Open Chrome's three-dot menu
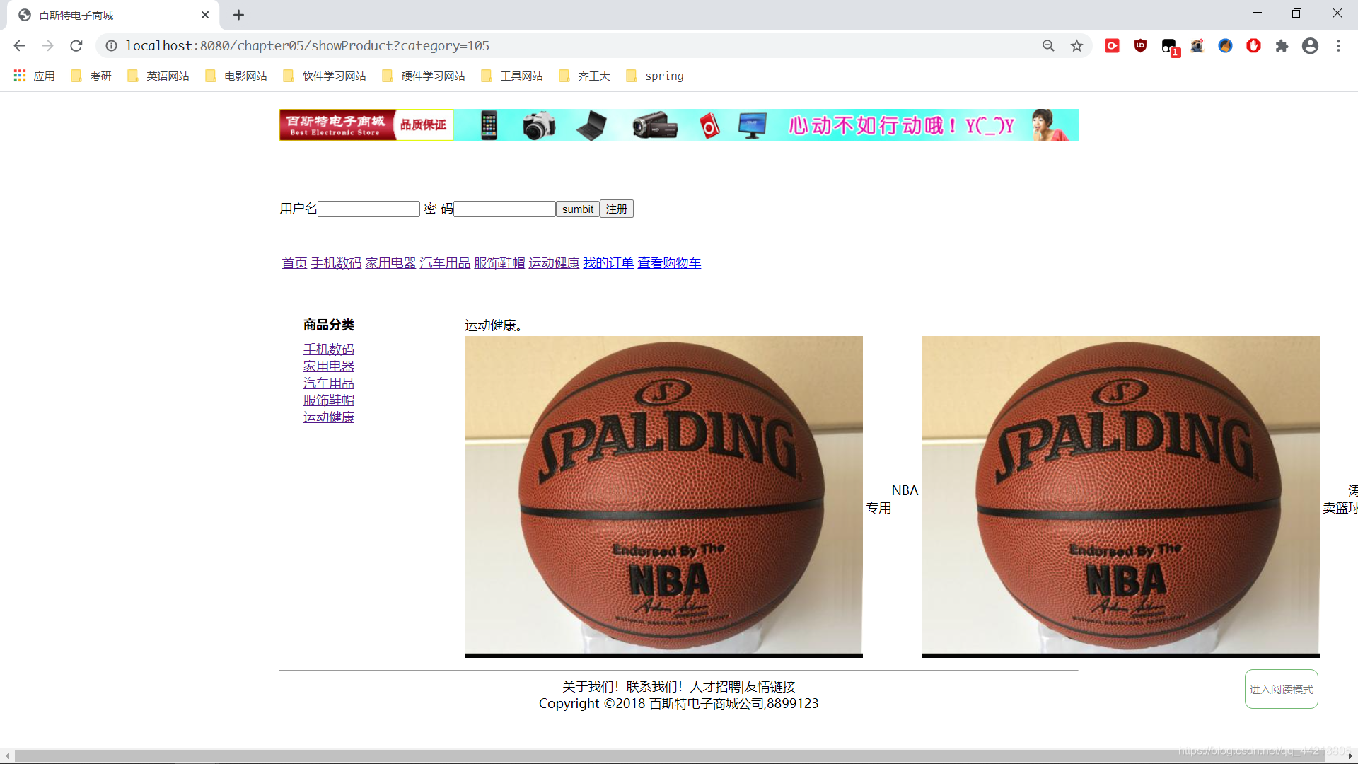 [1338, 46]
